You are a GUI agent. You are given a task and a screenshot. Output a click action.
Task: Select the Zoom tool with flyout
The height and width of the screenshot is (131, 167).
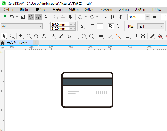coord(29,36)
